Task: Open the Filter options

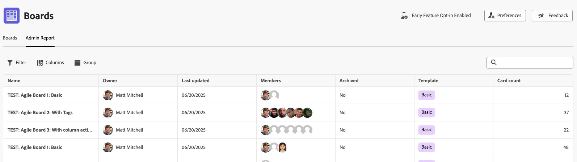Action: pos(17,63)
